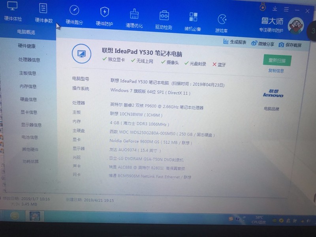Screen dimensions: 316x237
Task: Click the 复制信息 copy info link
Action: (x=276, y=71)
